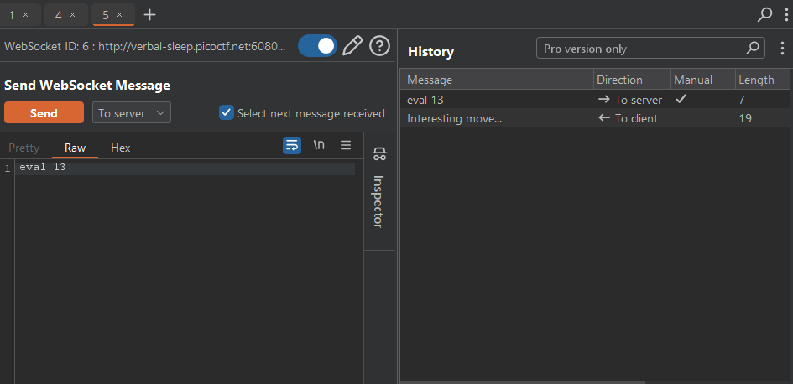The width and height of the screenshot is (793, 384).
Task: Close Repeater tab 4
Action: tap(72, 15)
